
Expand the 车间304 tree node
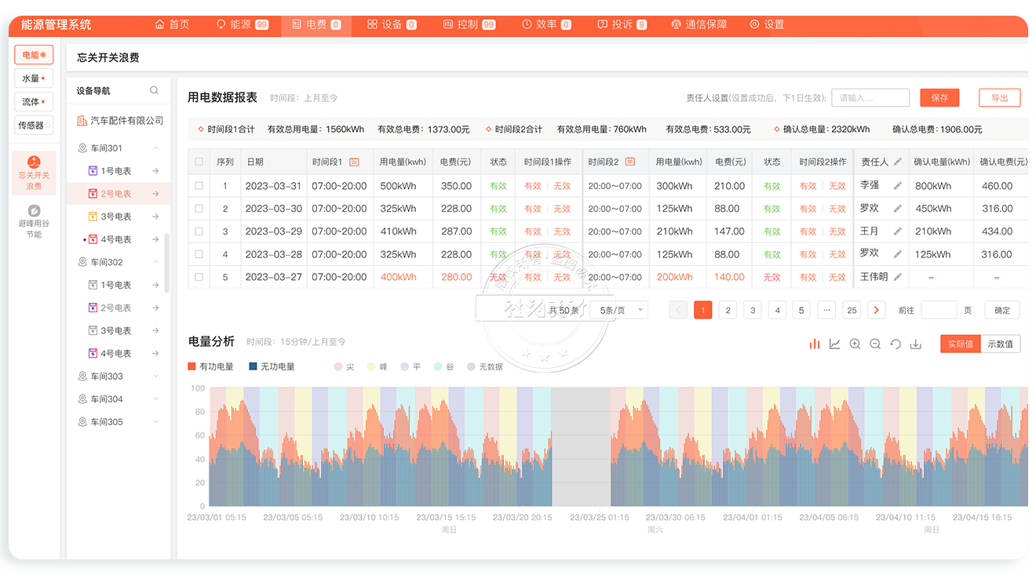coord(155,399)
